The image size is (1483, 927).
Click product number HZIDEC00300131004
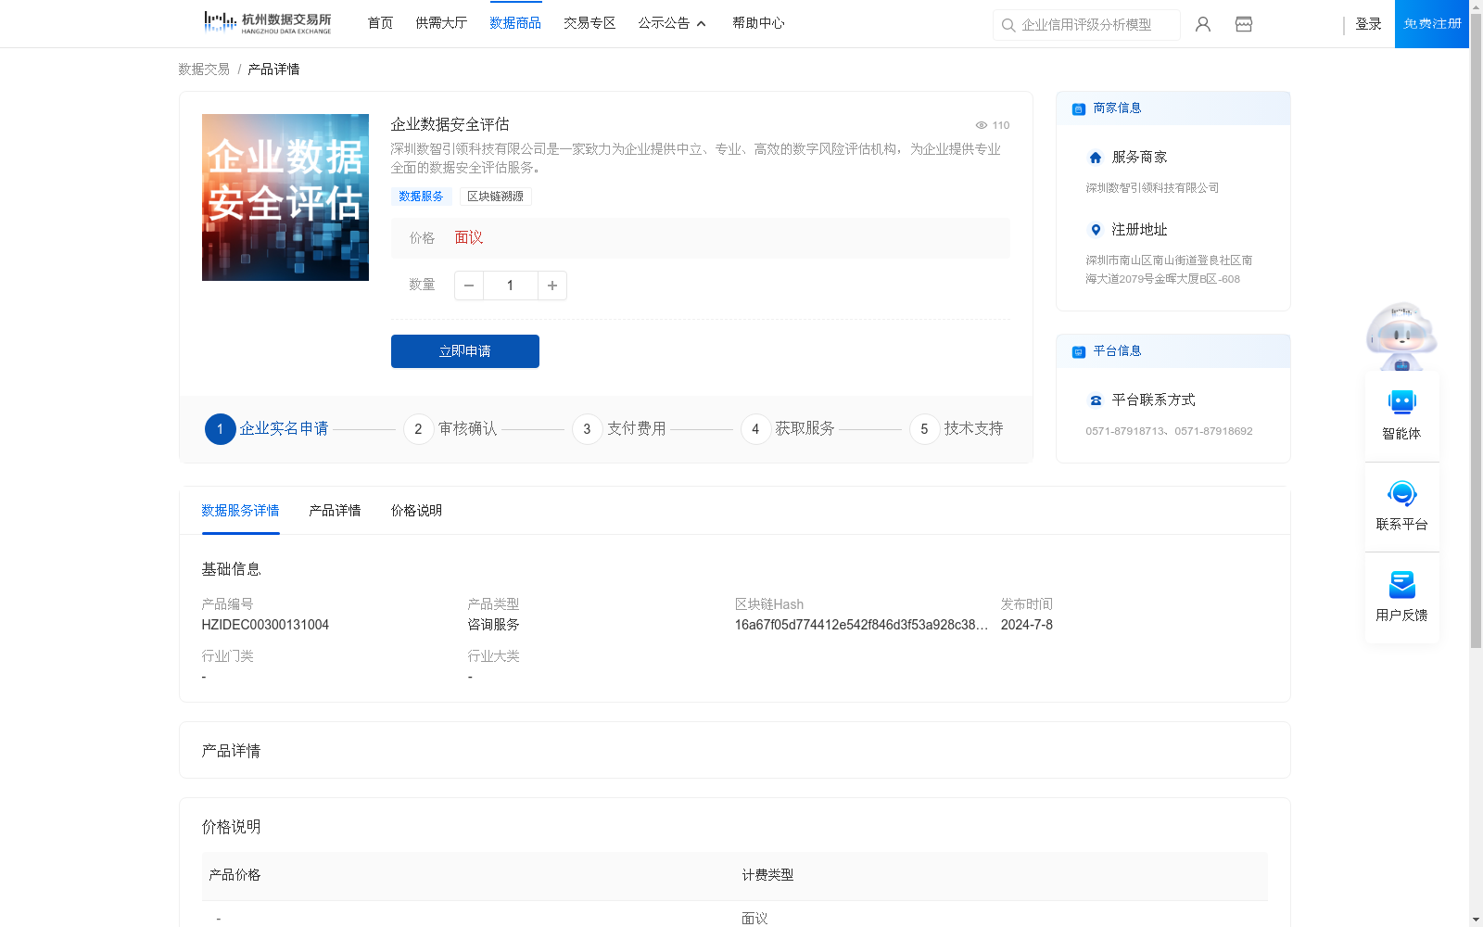point(265,625)
